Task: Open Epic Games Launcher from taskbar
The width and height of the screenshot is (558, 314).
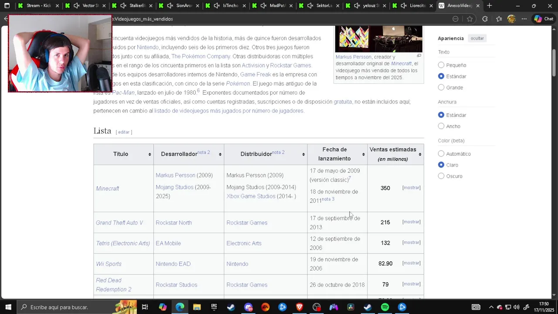Action: [214, 307]
